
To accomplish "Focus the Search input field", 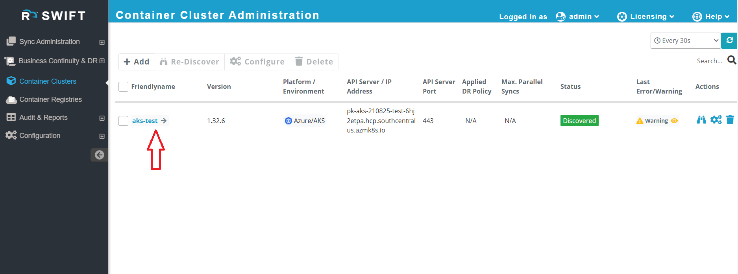I will 709,61.
